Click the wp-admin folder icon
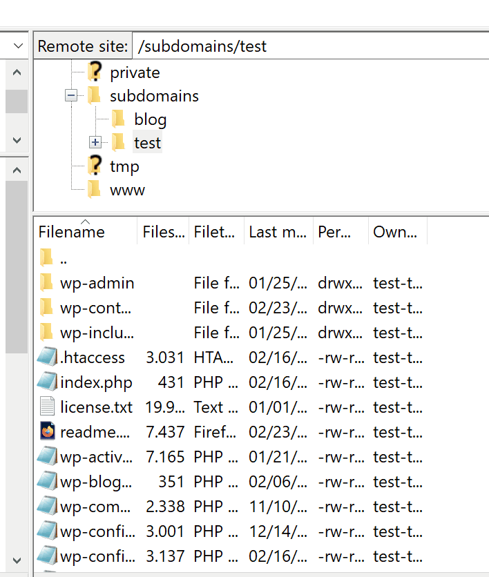Viewport: 489px width, 577px height. pyautogui.click(x=46, y=282)
